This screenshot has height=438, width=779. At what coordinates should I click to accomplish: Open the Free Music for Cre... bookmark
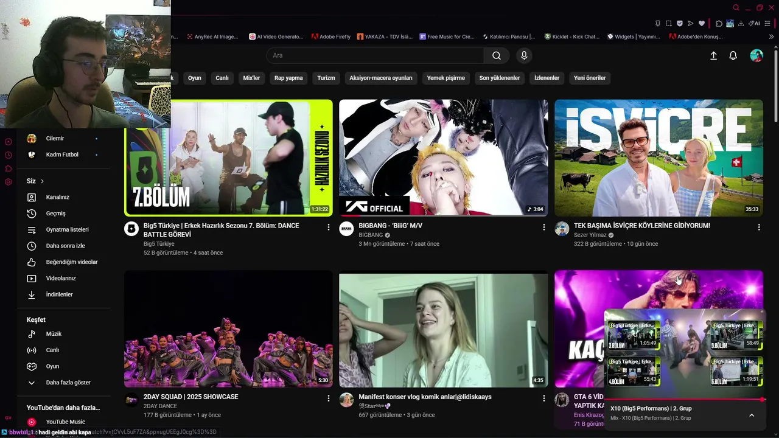coord(447,36)
